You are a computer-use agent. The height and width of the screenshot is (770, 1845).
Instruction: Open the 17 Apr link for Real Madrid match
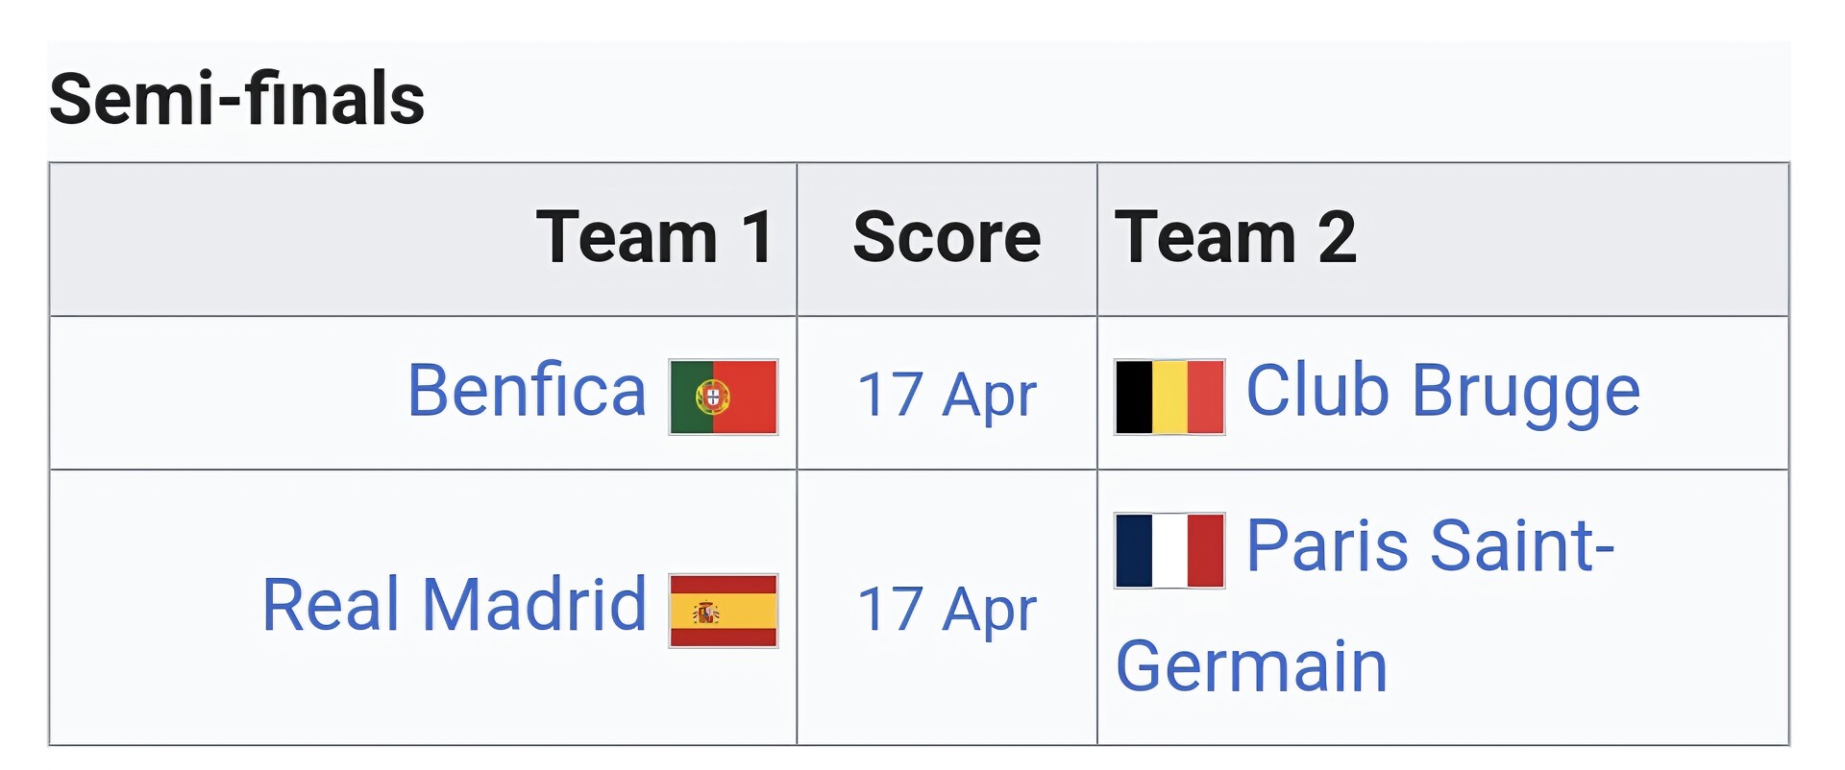click(947, 609)
